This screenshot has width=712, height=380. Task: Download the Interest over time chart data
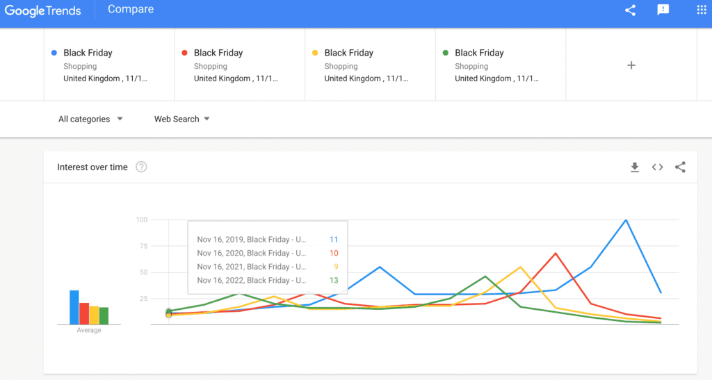click(x=634, y=167)
